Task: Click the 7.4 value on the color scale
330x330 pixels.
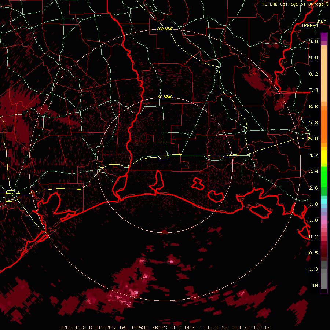Action: (313, 90)
